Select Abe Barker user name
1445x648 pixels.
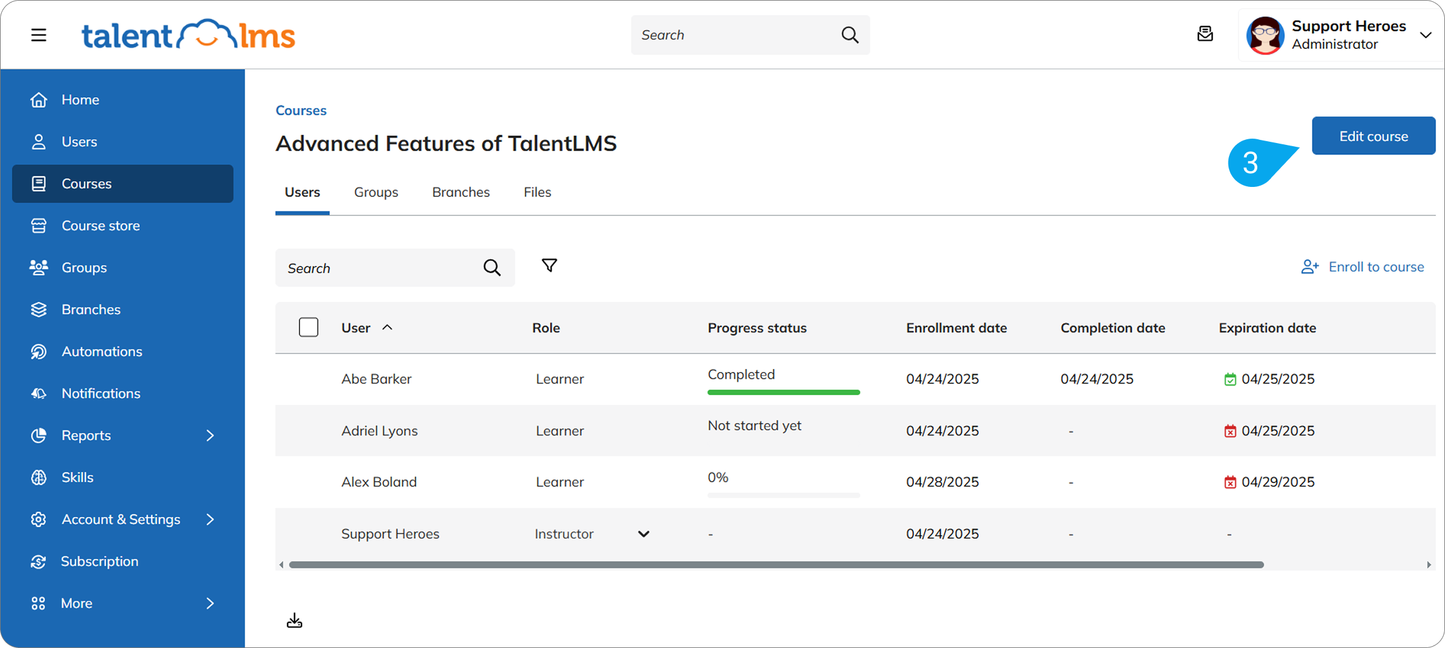click(377, 379)
